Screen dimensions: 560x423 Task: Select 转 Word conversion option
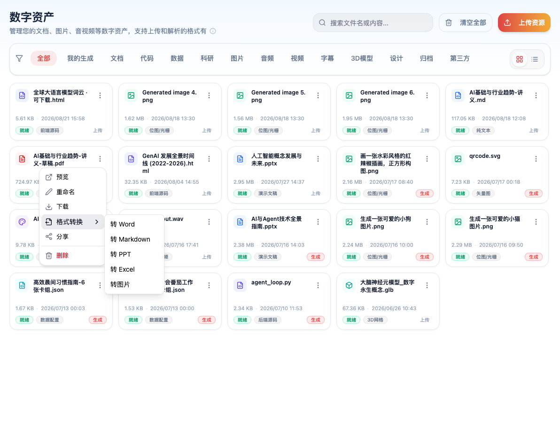coord(134,224)
